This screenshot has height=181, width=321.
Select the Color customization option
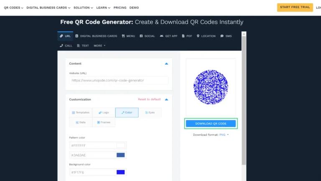click(x=127, y=112)
